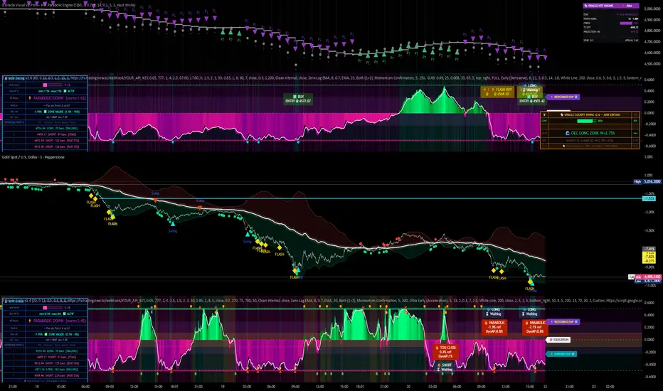Click the SUPPORT FLIP level label
663x391 pixels.
pyautogui.click(x=561, y=354)
